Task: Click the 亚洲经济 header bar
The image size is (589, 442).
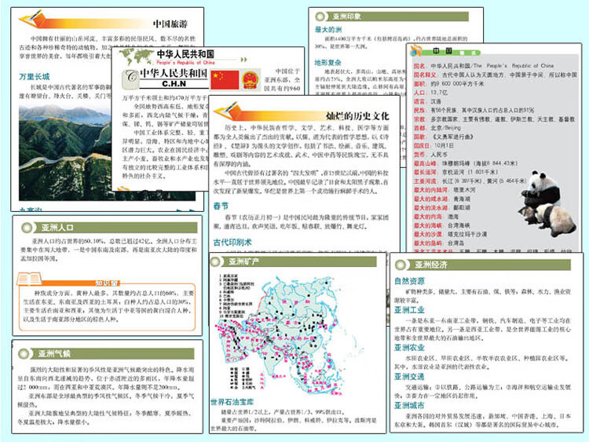Action: [x=483, y=265]
